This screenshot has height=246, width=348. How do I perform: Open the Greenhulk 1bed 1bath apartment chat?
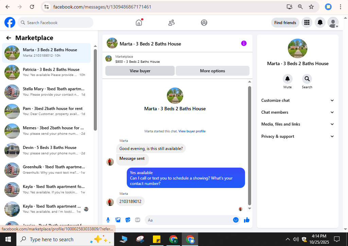coord(46,170)
